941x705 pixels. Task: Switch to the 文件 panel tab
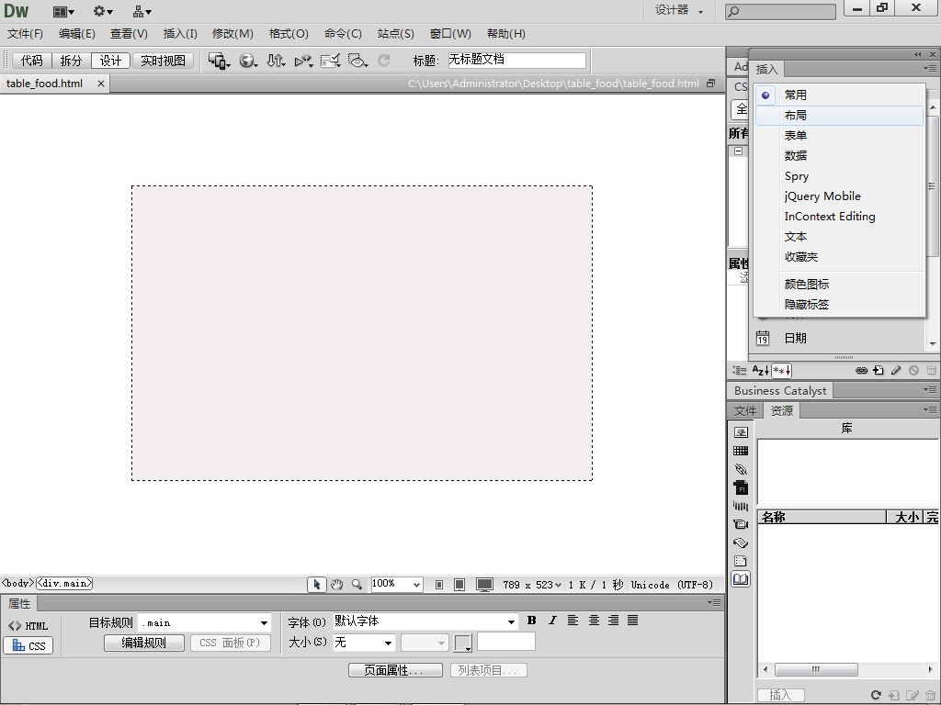[744, 410]
